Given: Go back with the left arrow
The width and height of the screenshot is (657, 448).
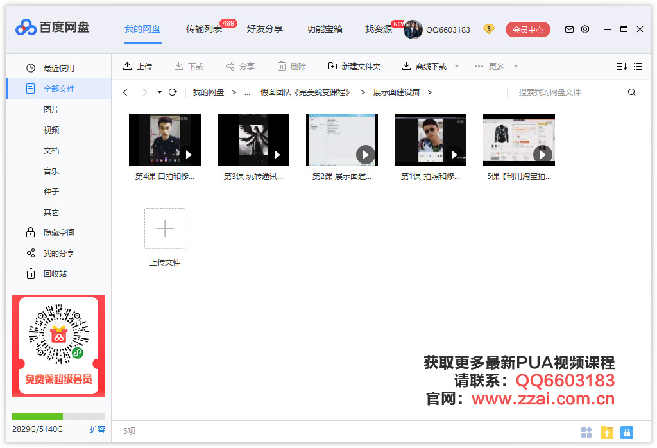Looking at the screenshot, I should 125,92.
